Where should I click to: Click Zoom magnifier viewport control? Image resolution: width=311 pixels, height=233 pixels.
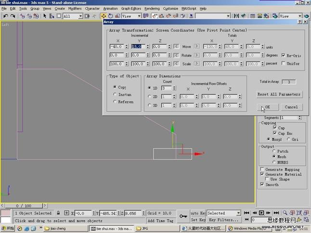[285, 213]
